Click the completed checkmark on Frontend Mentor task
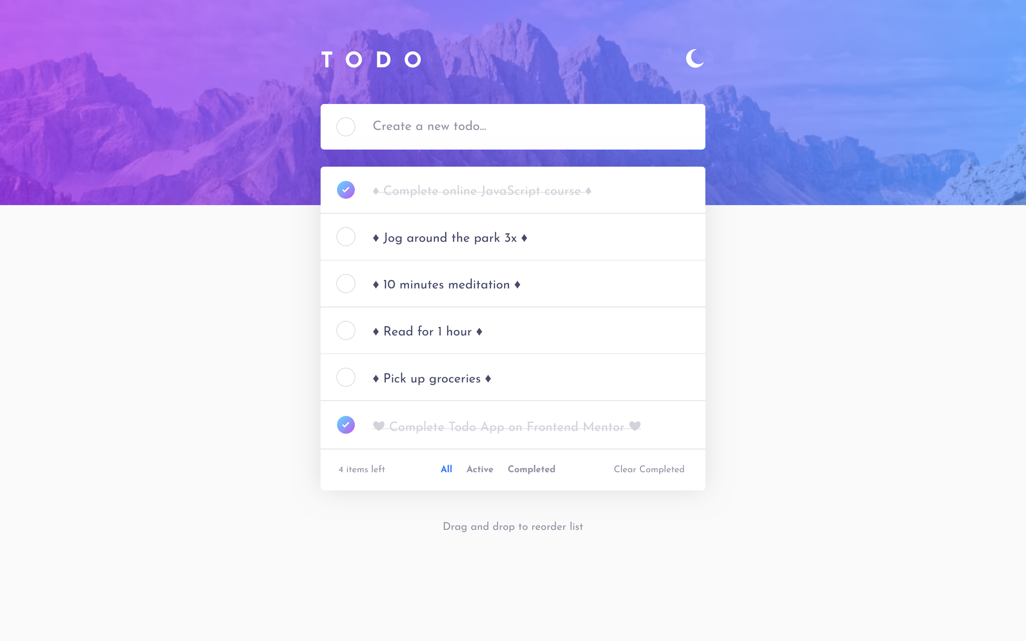Image resolution: width=1026 pixels, height=641 pixels. coord(346,424)
